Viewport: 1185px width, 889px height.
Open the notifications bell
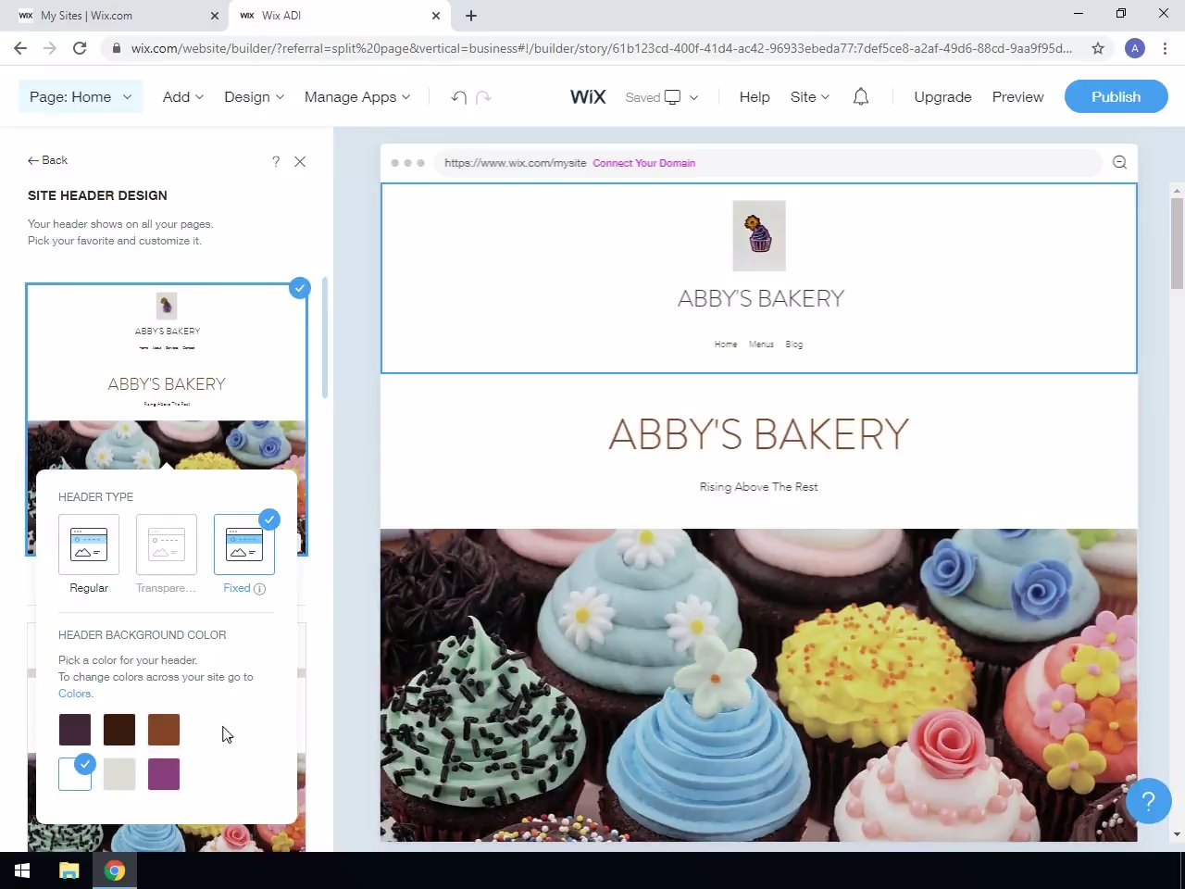click(x=861, y=97)
